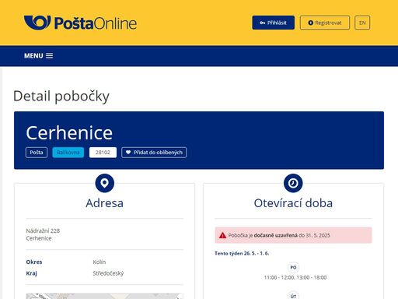Select the ÚT day circle
The height and width of the screenshot is (299, 398).
click(293, 295)
